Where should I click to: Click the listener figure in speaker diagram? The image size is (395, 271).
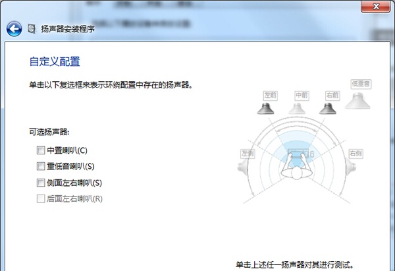coord(297,165)
